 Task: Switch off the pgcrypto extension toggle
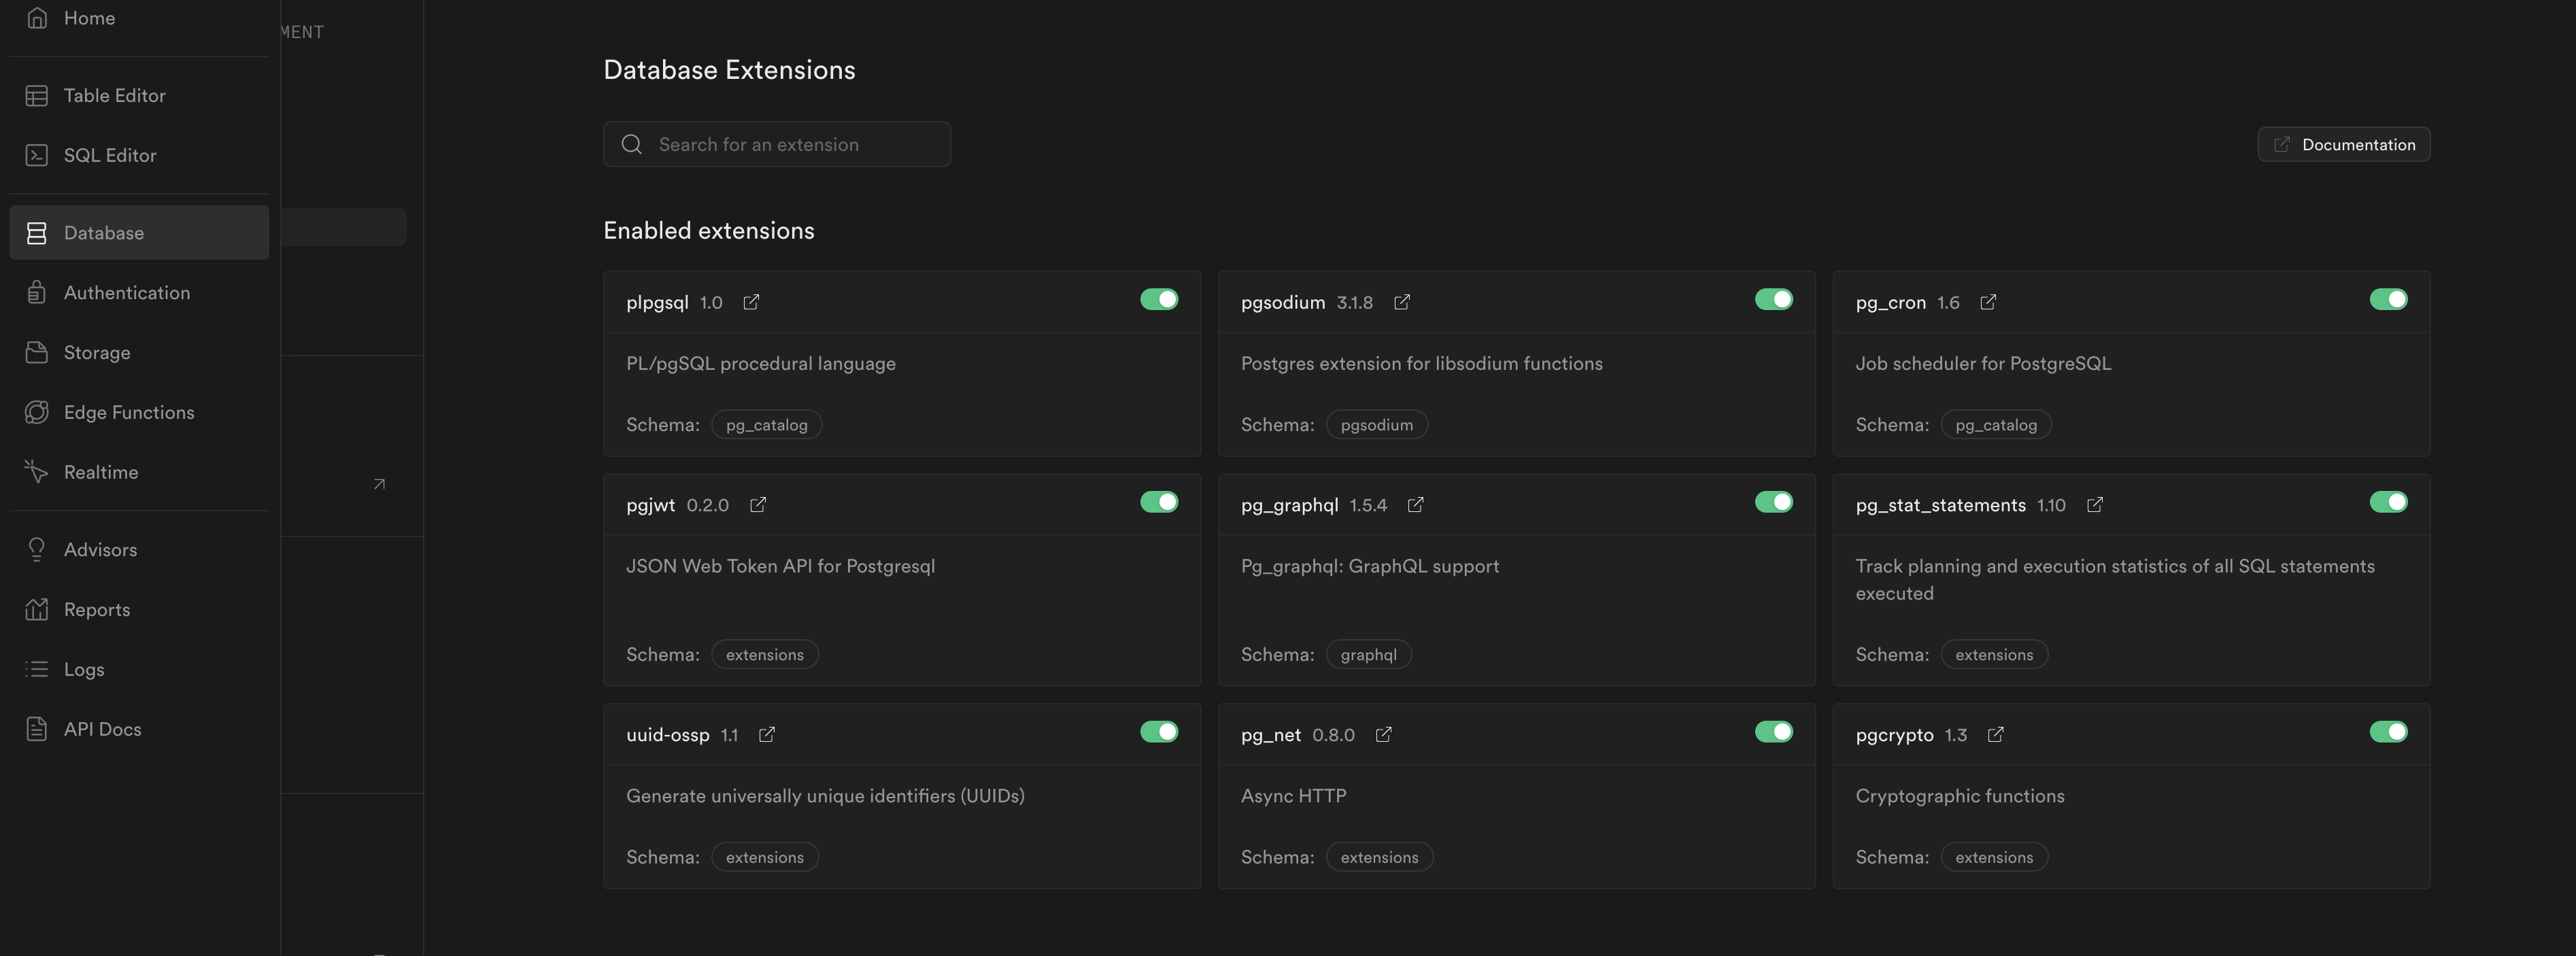tap(2388, 732)
